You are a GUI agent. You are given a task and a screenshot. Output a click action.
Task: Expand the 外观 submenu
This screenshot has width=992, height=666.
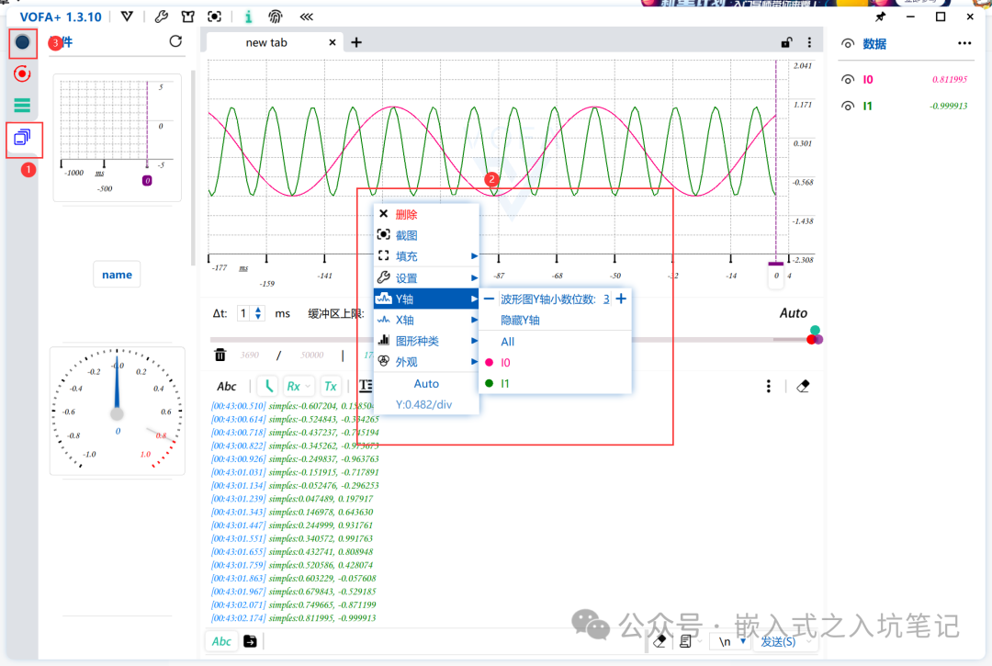tap(427, 362)
